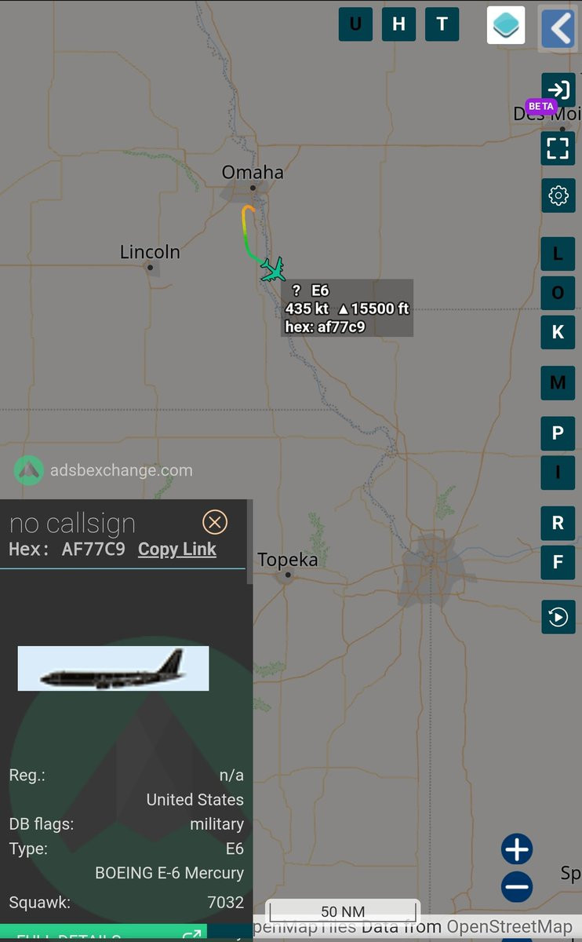
Task: Open FULL DETAILS for the aircraft
Action: 104,933
